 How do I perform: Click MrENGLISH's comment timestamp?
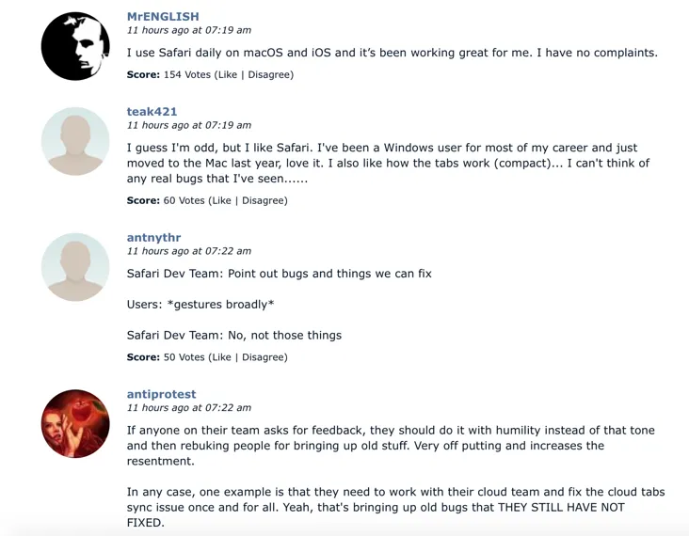pyautogui.click(x=188, y=30)
